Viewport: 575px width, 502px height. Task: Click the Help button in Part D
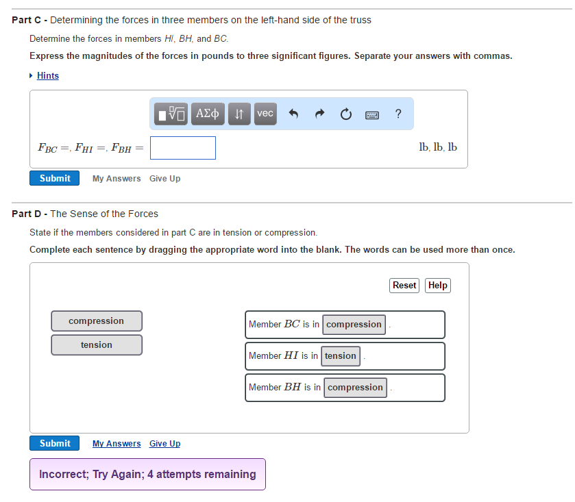pyautogui.click(x=437, y=285)
